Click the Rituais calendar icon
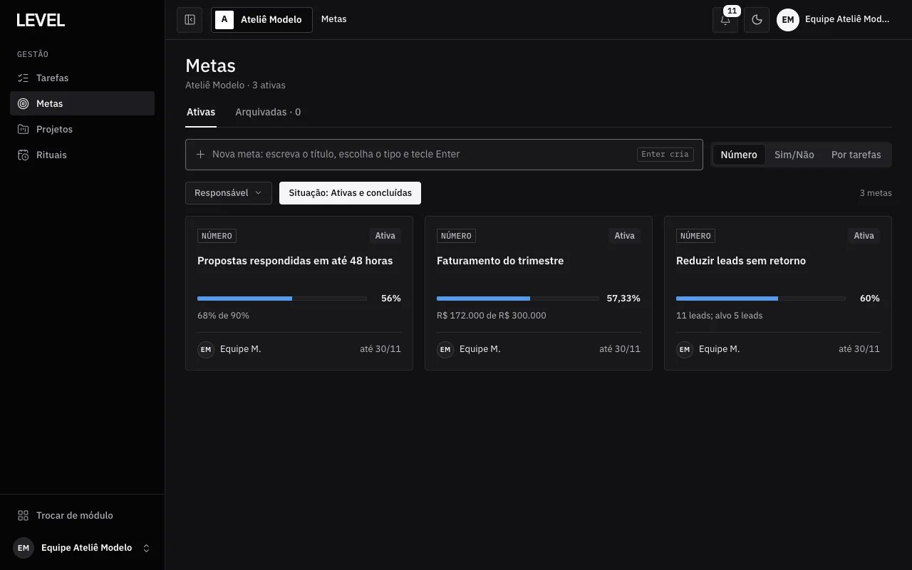Image resolution: width=912 pixels, height=570 pixels. click(x=24, y=155)
